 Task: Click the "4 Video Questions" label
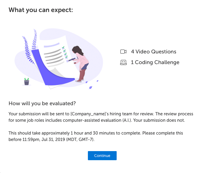click(x=153, y=52)
